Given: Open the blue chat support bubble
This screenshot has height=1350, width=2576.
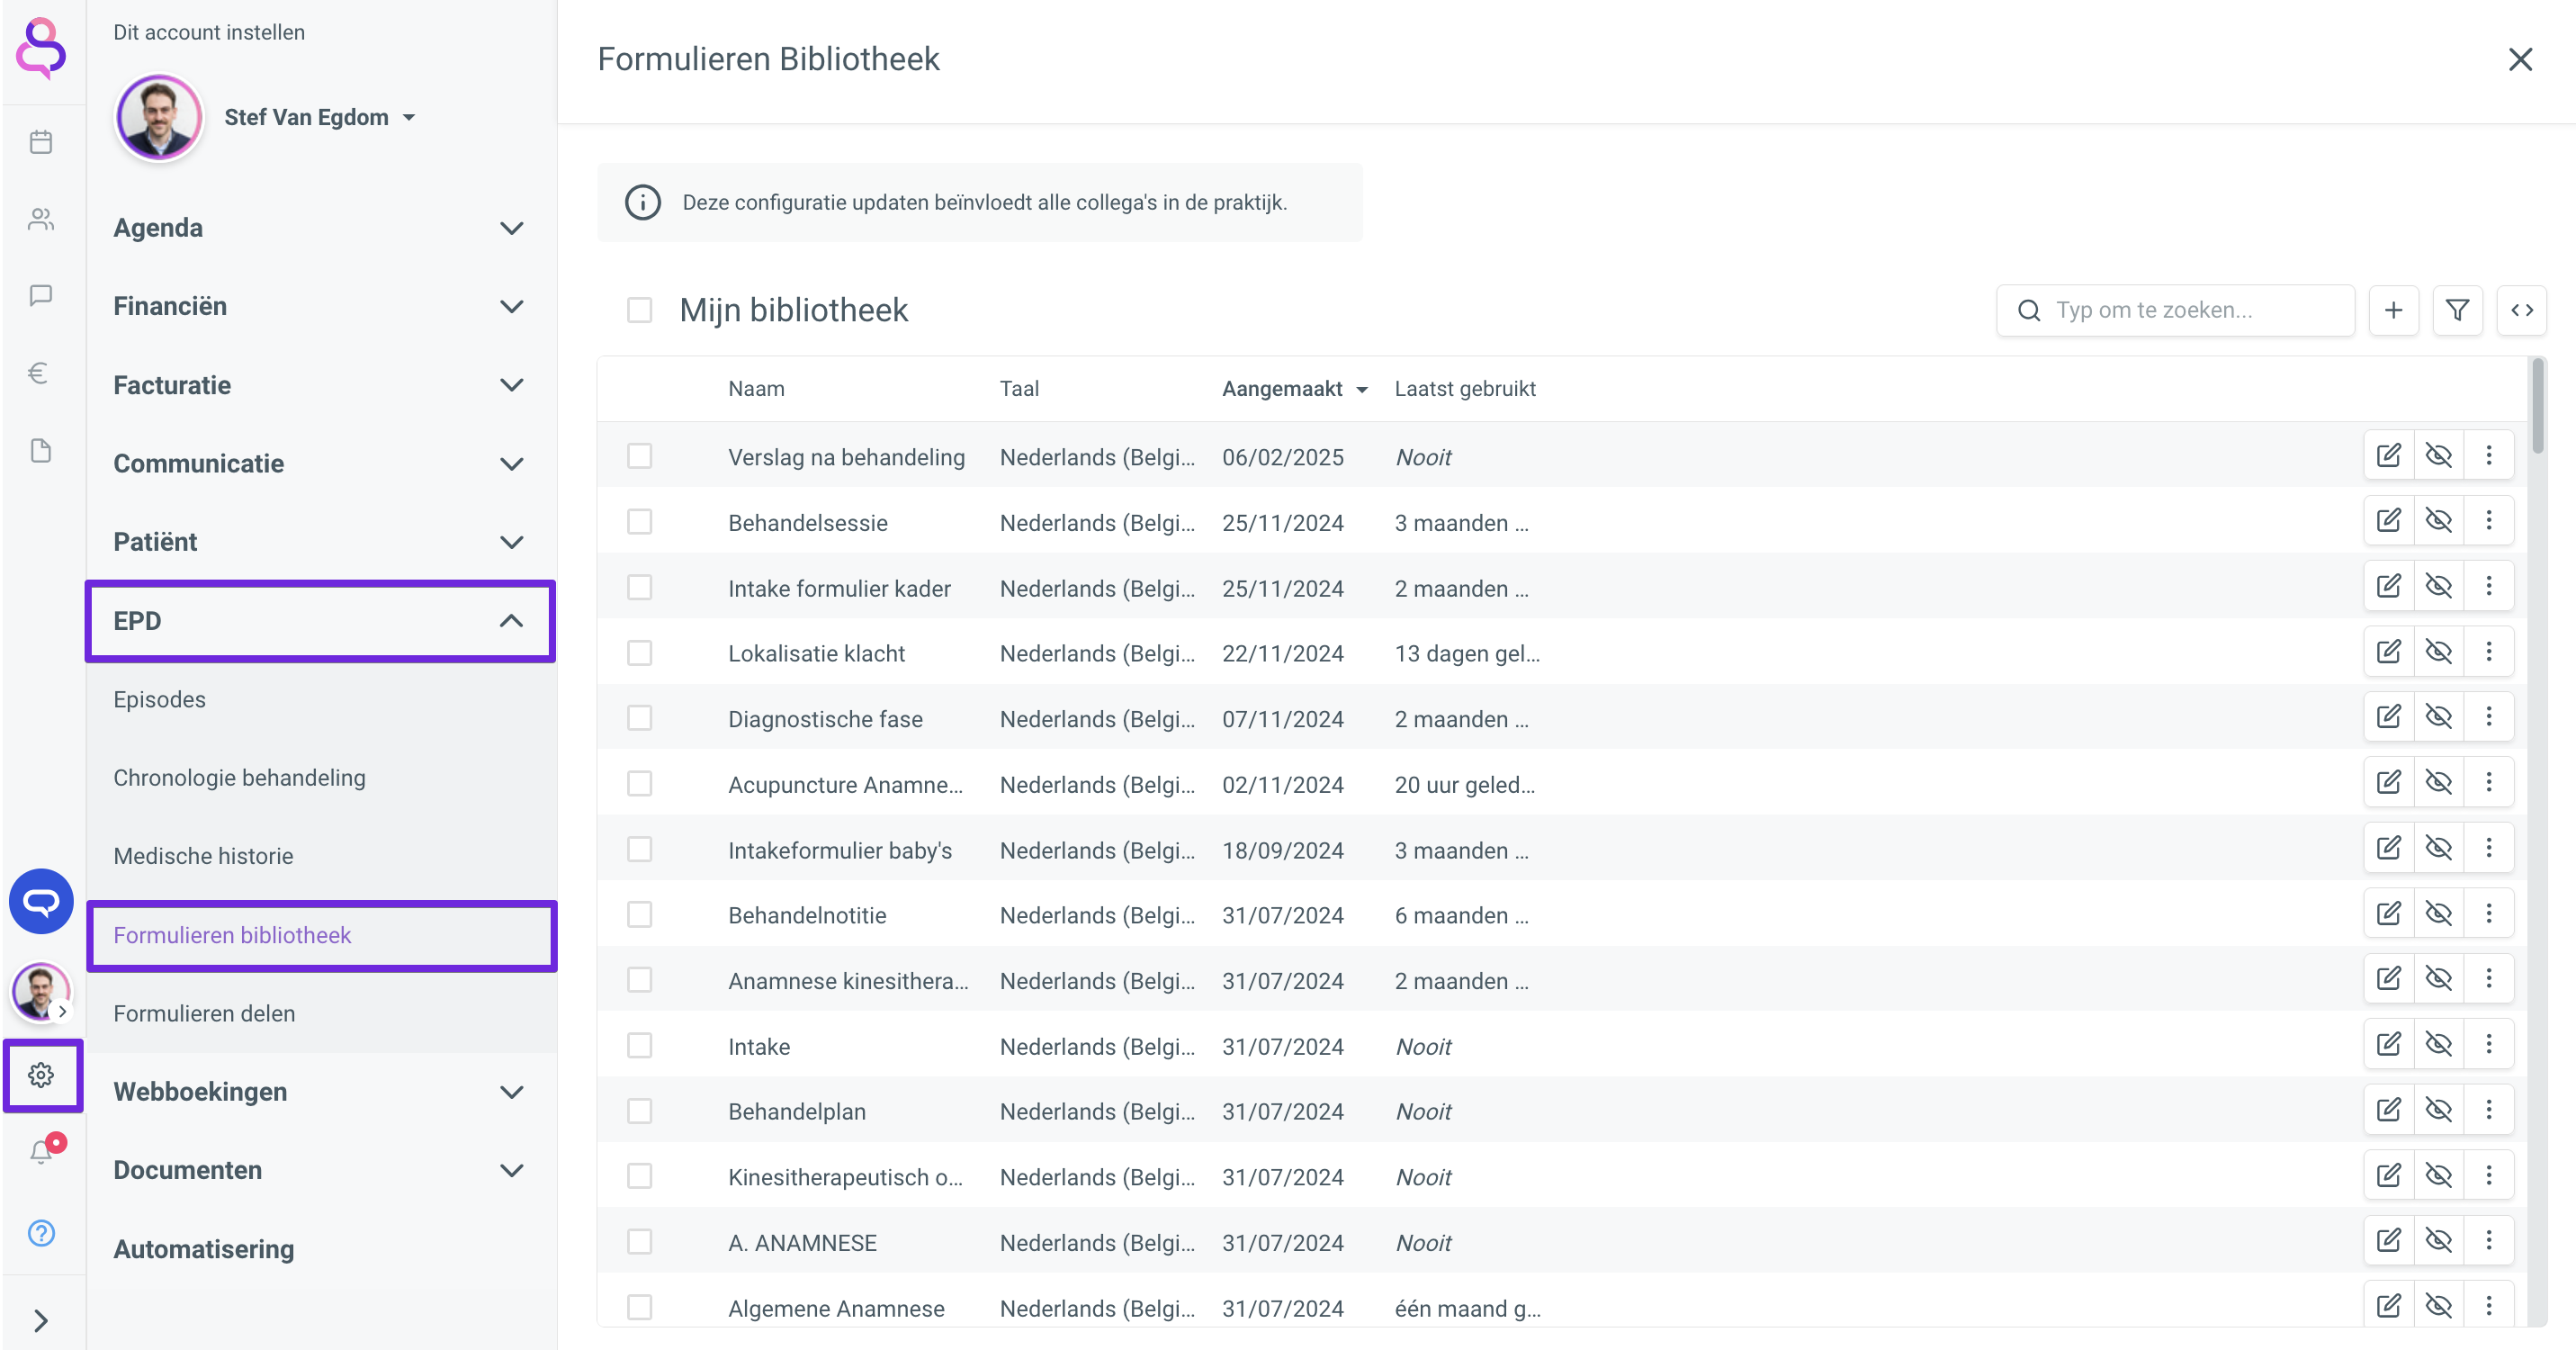Looking at the screenshot, I should point(41,901).
